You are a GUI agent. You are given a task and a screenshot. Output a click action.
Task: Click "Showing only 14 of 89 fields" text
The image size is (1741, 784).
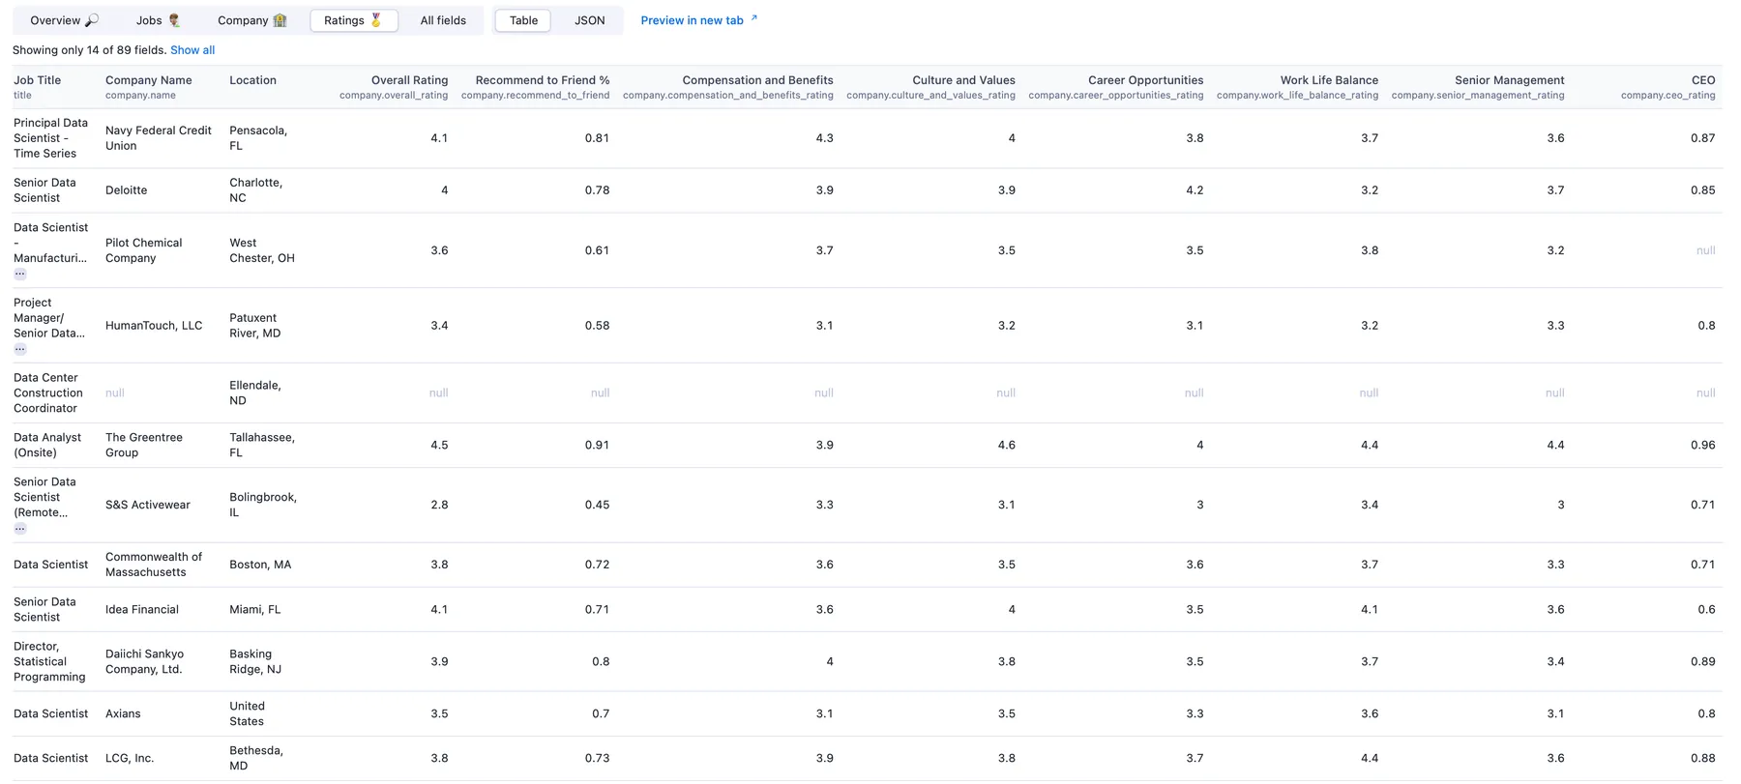[x=89, y=50]
